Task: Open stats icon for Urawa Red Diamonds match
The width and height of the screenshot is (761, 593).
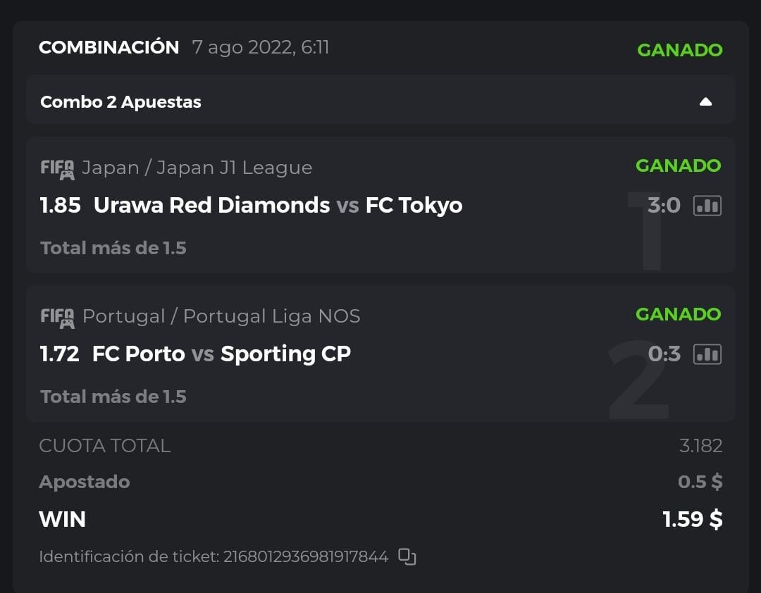Action: click(707, 206)
